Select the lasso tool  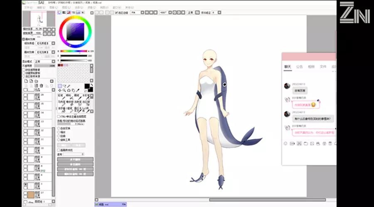click(64, 86)
